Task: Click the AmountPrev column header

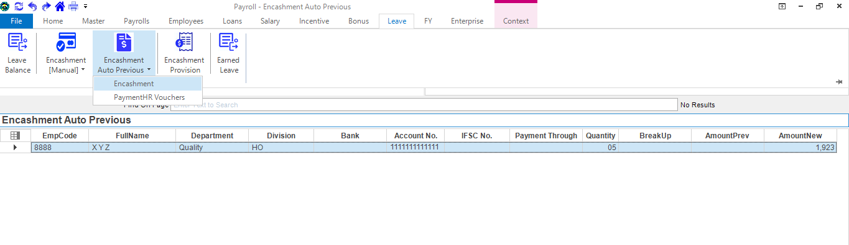Action: coord(727,135)
